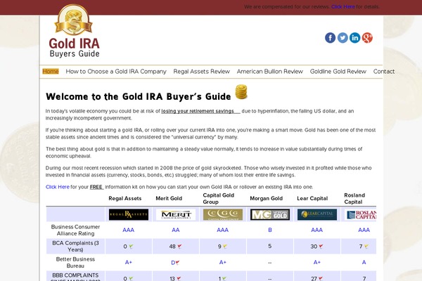Open Merit Gold's AA BCA rating link

pyautogui.click(x=176, y=230)
